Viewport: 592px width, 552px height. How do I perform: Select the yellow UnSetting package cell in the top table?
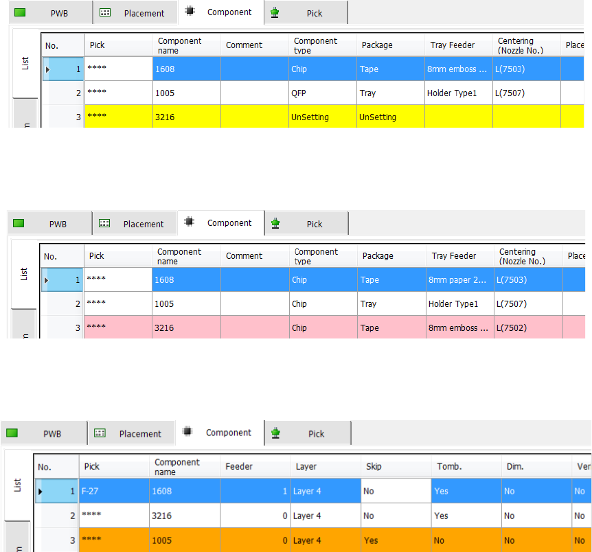(390, 117)
